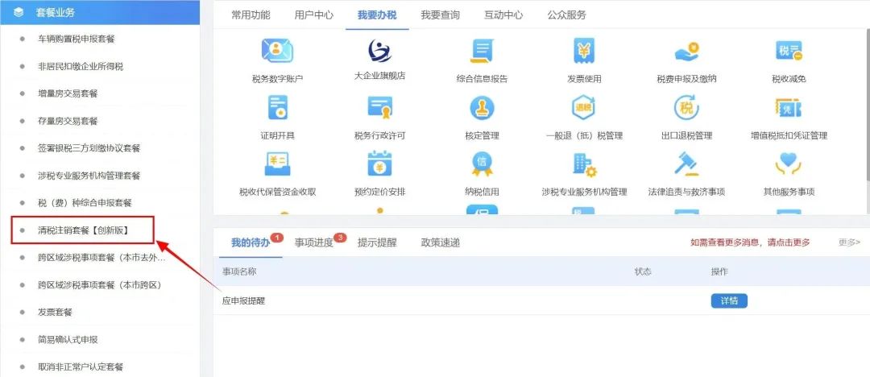The height and width of the screenshot is (377, 870).
Task: Click the 综合信息报告 icon
Action: click(x=482, y=52)
